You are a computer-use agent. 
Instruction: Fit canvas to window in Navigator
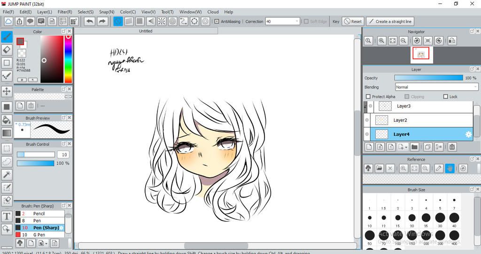[392, 40]
